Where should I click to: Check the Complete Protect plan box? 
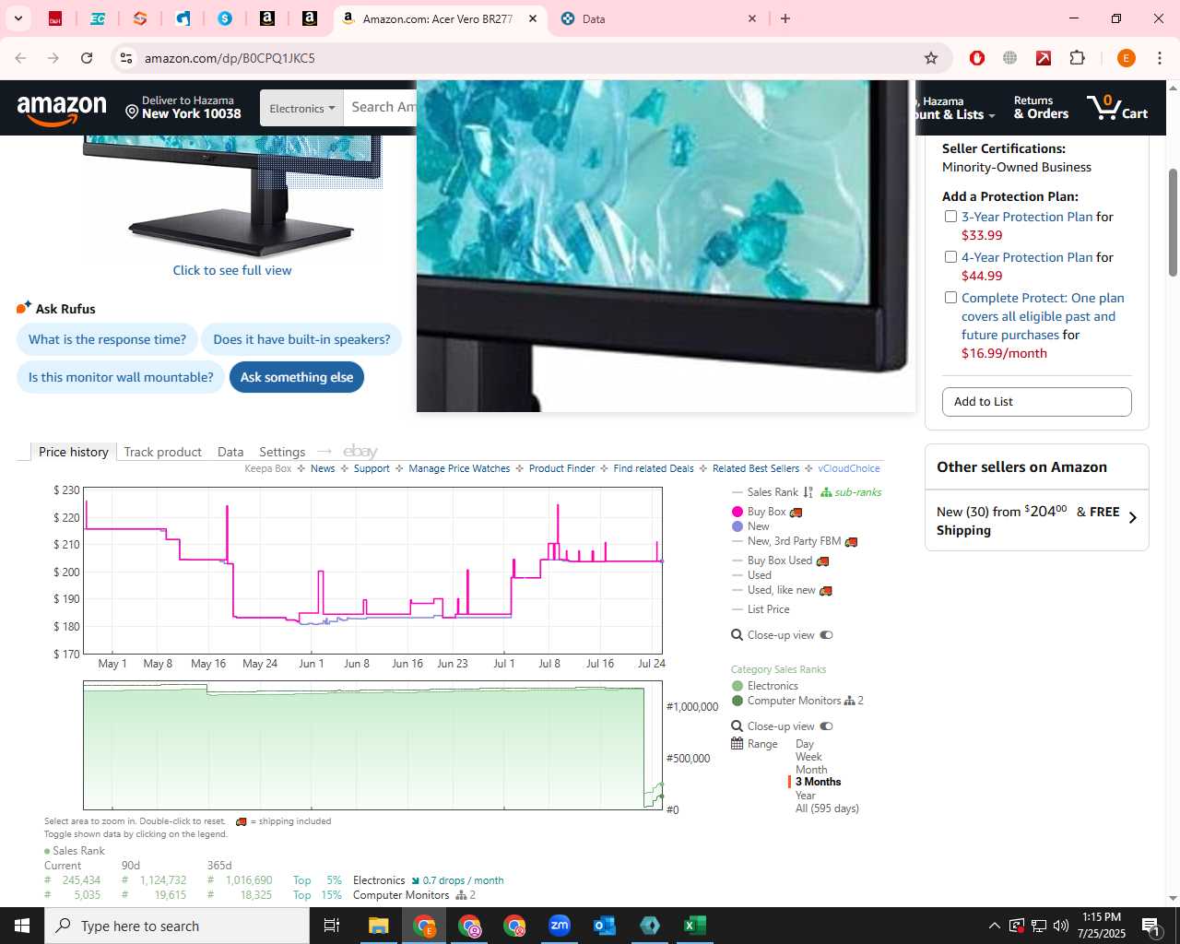coord(950,298)
